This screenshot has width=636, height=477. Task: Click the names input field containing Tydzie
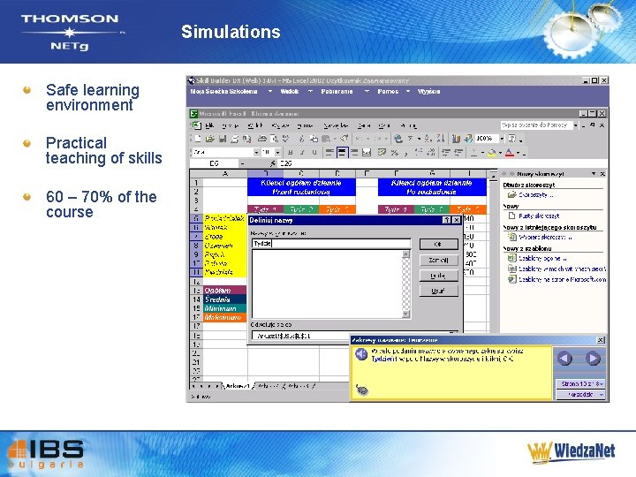[331, 244]
